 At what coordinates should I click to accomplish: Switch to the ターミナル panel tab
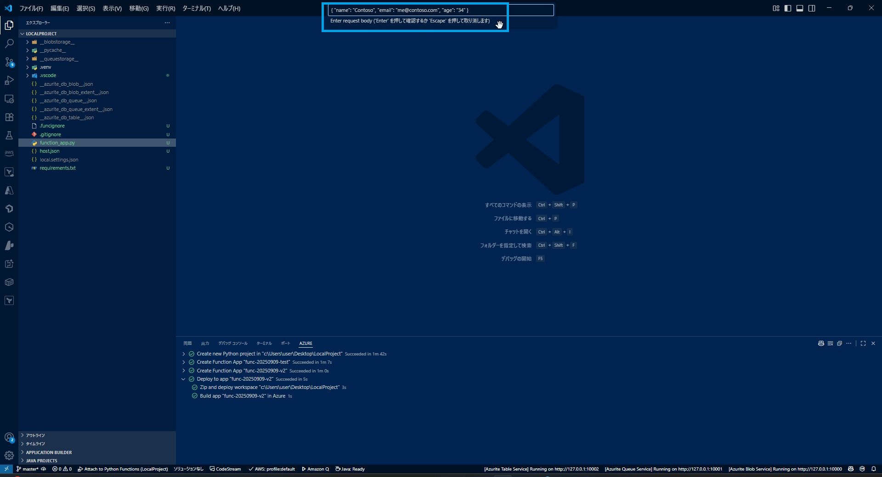click(264, 343)
